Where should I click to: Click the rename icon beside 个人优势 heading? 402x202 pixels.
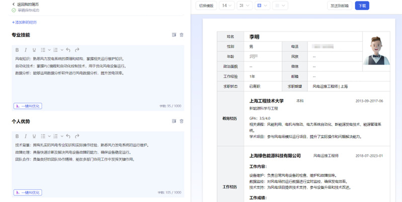(174, 121)
